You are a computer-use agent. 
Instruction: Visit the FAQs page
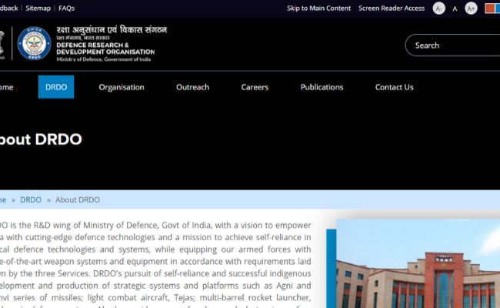[x=67, y=8]
